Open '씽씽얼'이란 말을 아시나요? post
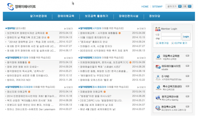This screenshot has width=198, height=121. point(96,96)
